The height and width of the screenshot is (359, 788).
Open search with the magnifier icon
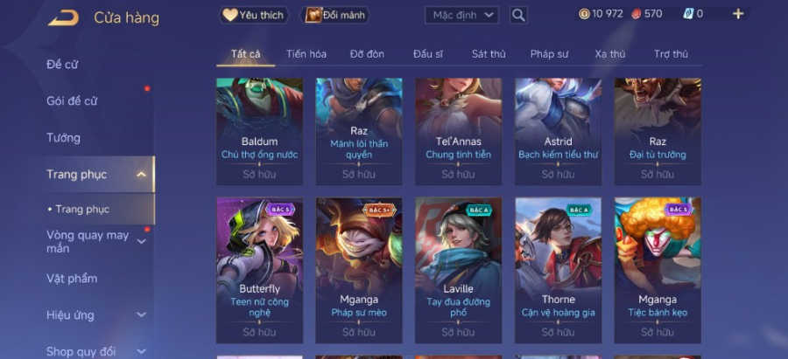coord(518,15)
